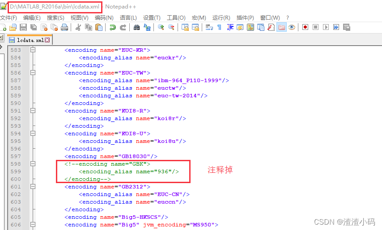
Task: Collapse the commented GBK block at line 598
Action: (x=33, y=164)
